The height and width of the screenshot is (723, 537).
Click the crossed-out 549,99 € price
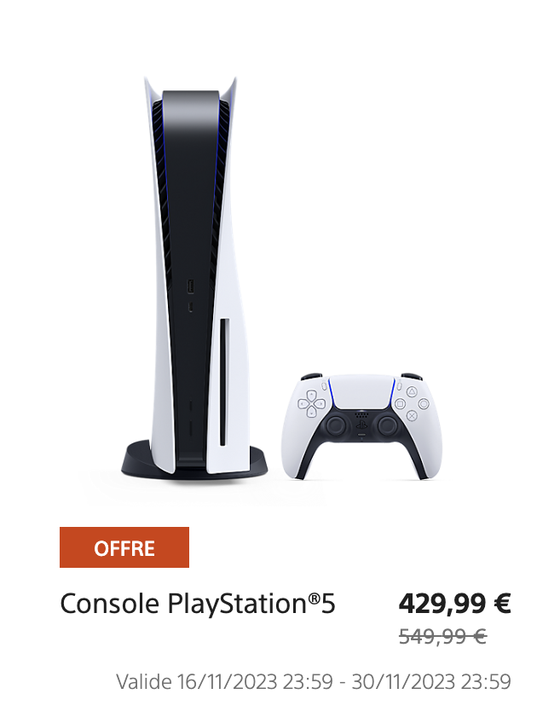coord(443,637)
